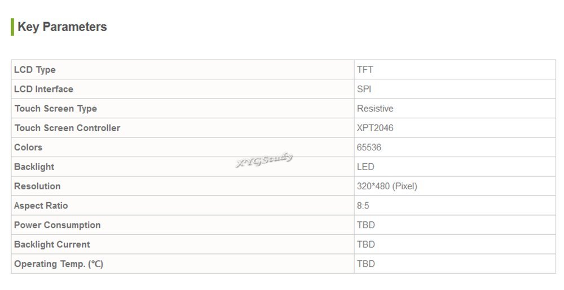Select the Touch Screen Type label

56,108
